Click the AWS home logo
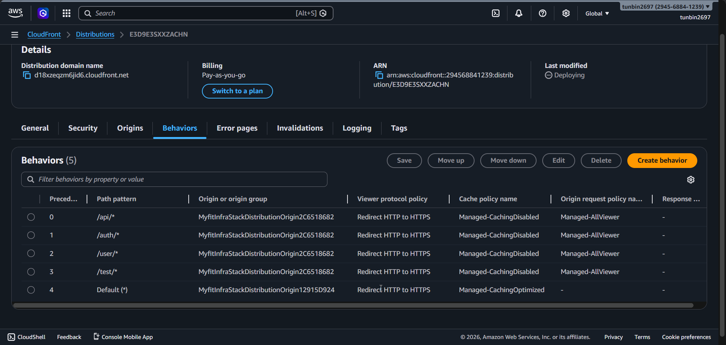Image resolution: width=726 pixels, height=345 pixels. tap(15, 13)
